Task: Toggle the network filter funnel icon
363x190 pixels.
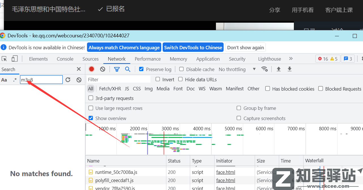Action: (117, 69)
